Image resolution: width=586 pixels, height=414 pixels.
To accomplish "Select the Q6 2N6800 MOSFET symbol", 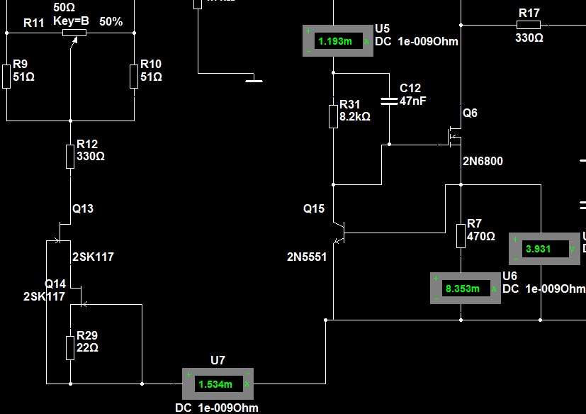I will tap(454, 138).
